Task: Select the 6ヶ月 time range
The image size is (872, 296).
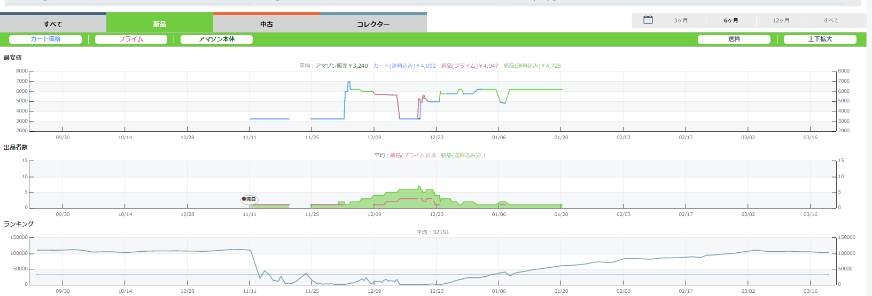Action: pos(731,21)
